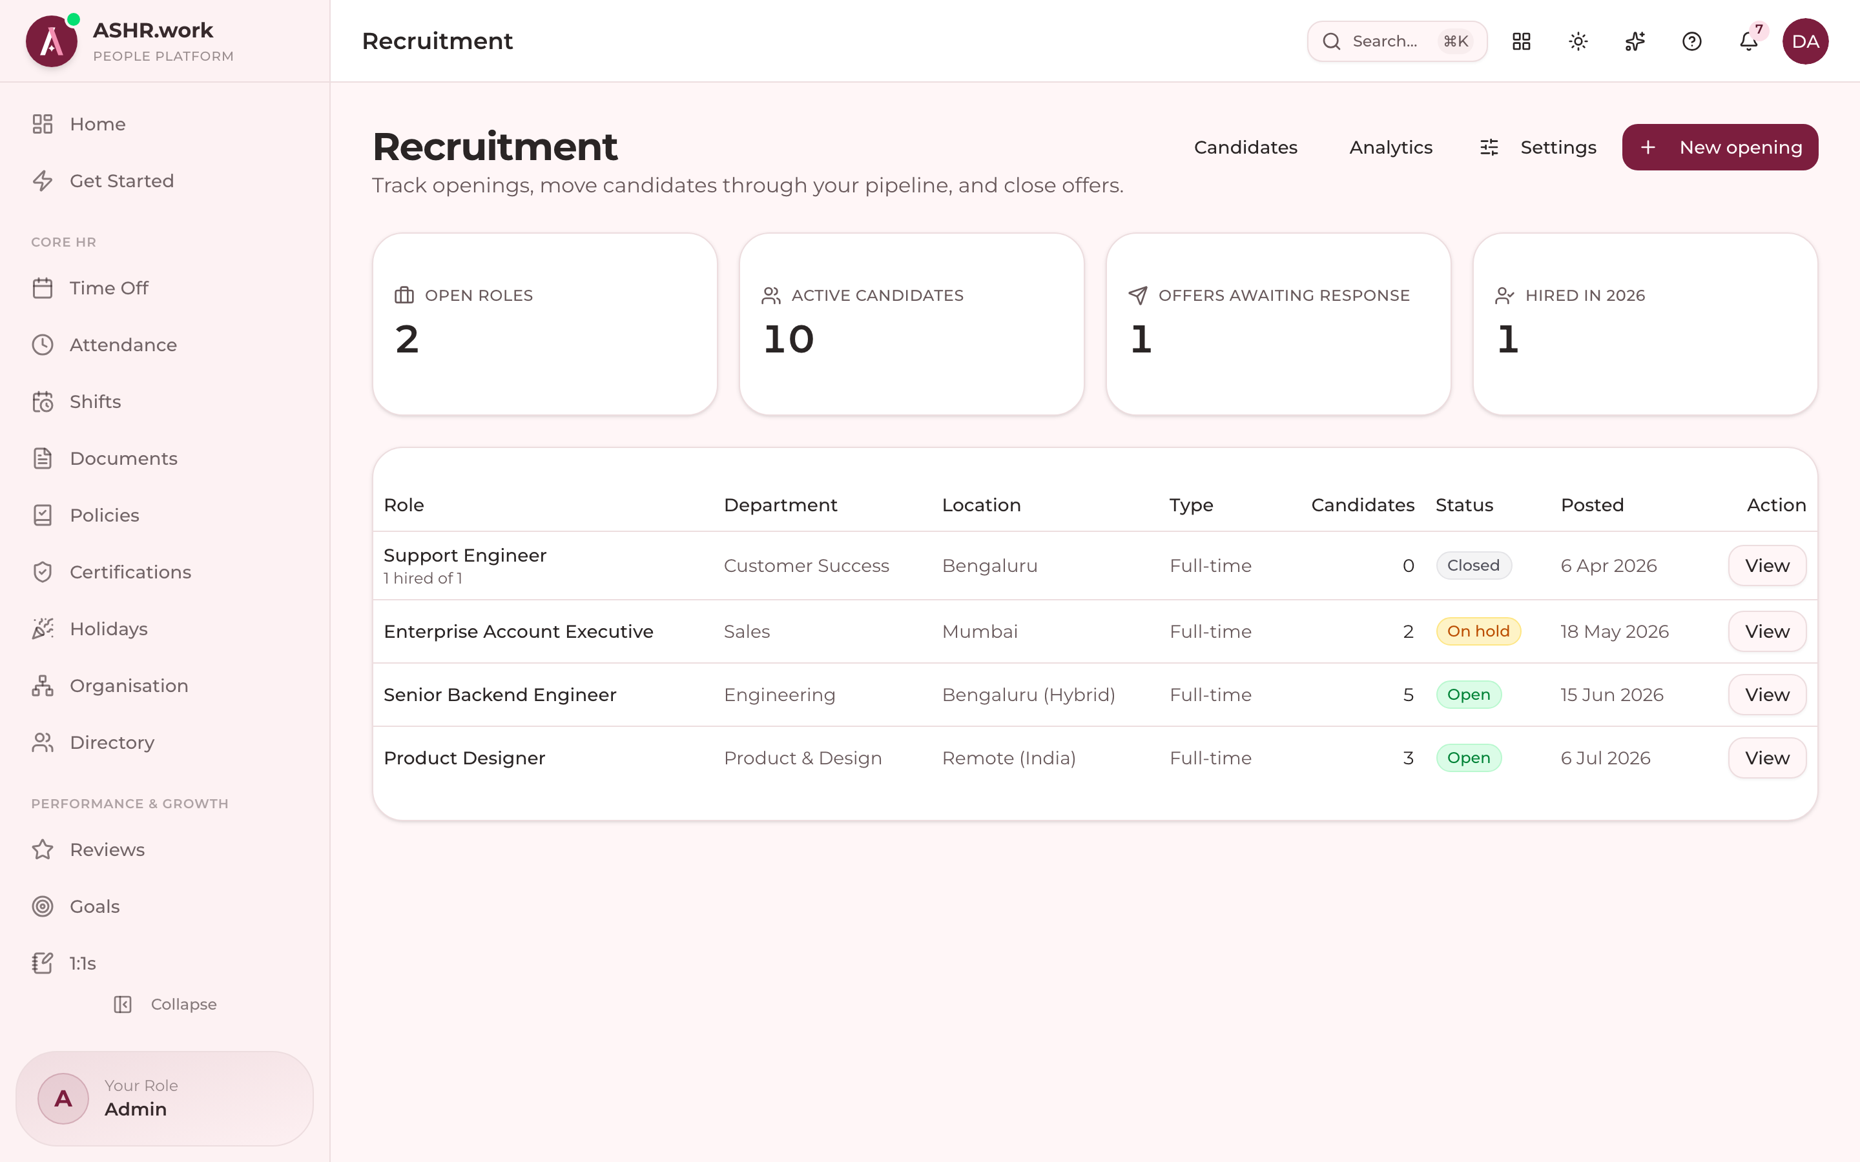1860x1162 pixels.
Task: Click the Hired in 2026 card
Action: [1645, 324]
